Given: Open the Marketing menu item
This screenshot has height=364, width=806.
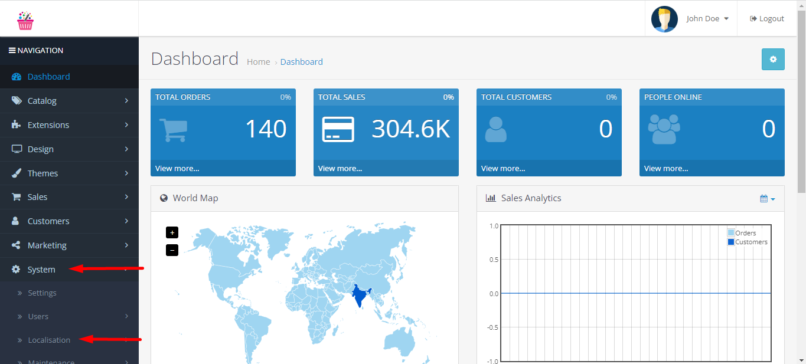Looking at the screenshot, I should (69, 245).
